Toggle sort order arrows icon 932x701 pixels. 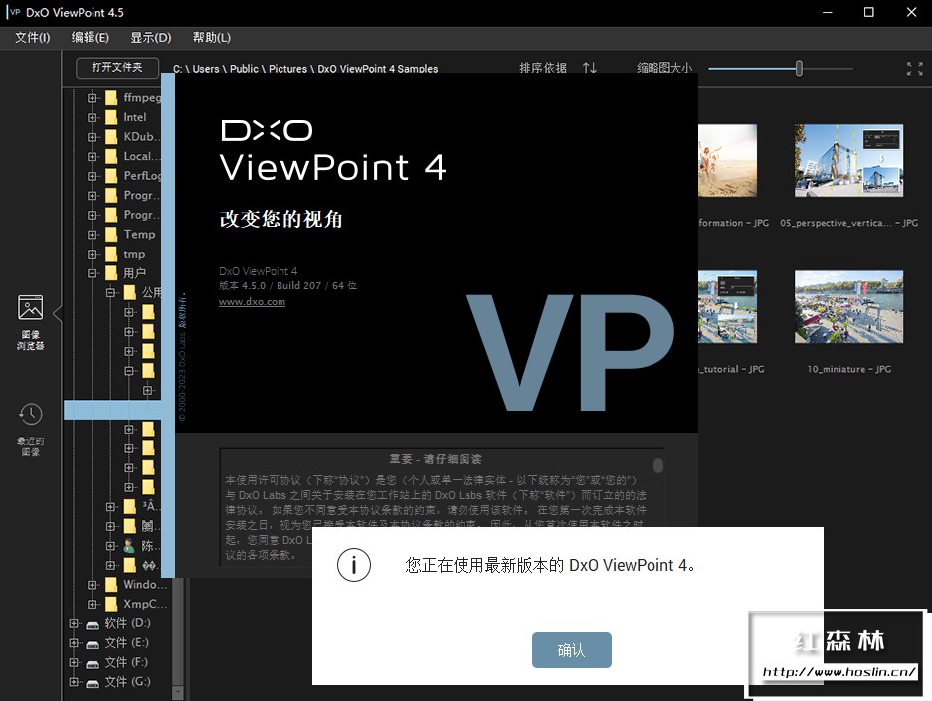[589, 68]
